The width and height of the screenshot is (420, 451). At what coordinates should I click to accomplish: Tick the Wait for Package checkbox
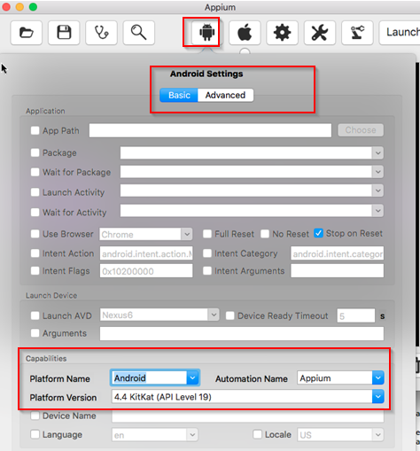pyautogui.click(x=35, y=172)
